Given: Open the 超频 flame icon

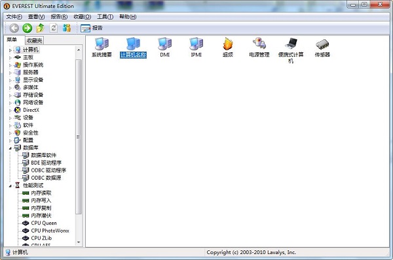Looking at the screenshot, I should [x=227, y=48].
